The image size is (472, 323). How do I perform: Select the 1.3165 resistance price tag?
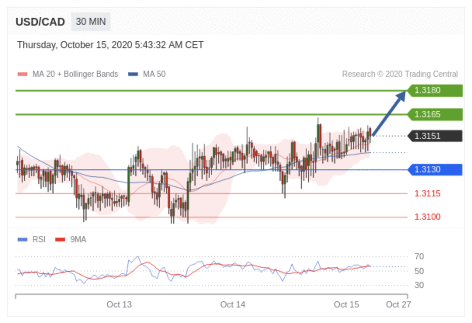coord(435,115)
